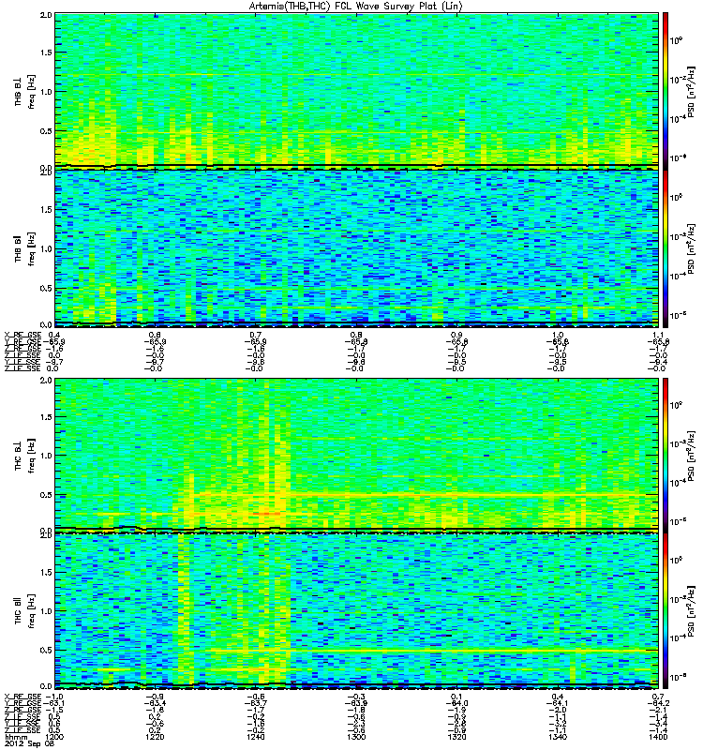Viewport: 703px width, 750px height.
Task: Click the '10⁻⁶' colorbar tick of the bottom panel
Action: click(676, 676)
